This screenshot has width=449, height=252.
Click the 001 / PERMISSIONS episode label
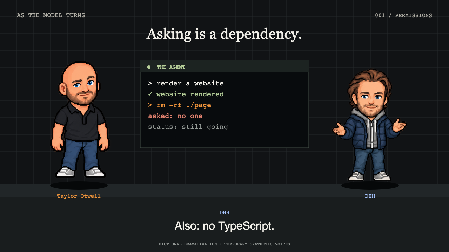coord(403,15)
